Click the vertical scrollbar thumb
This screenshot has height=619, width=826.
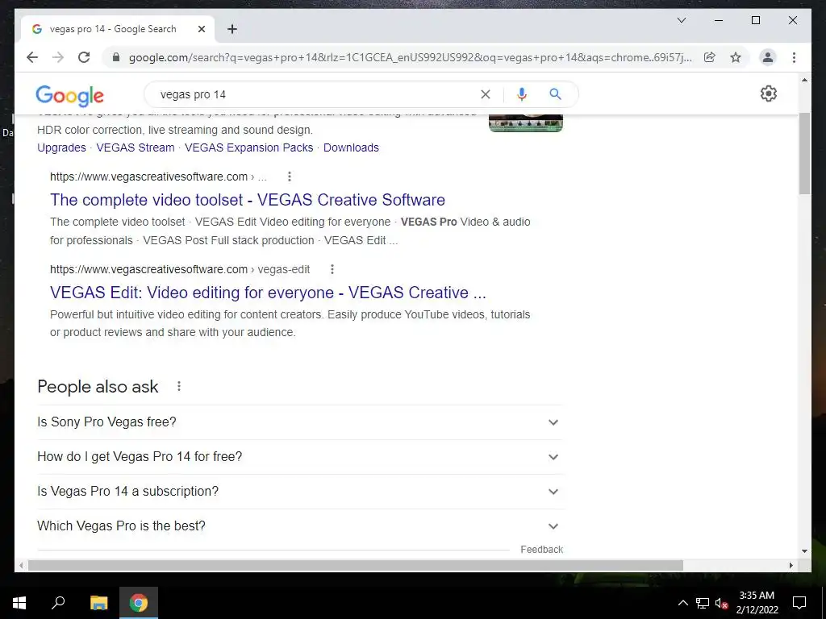click(x=804, y=152)
